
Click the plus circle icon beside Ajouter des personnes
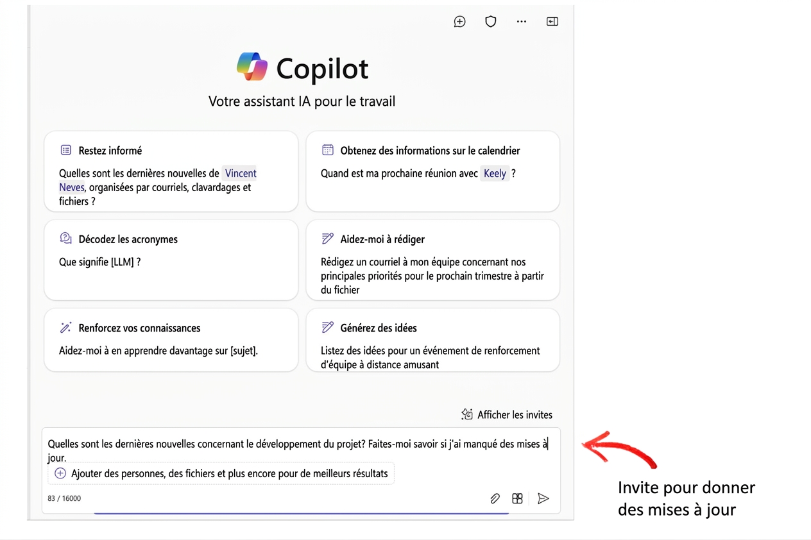pyautogui.click(x=60, y=473)
